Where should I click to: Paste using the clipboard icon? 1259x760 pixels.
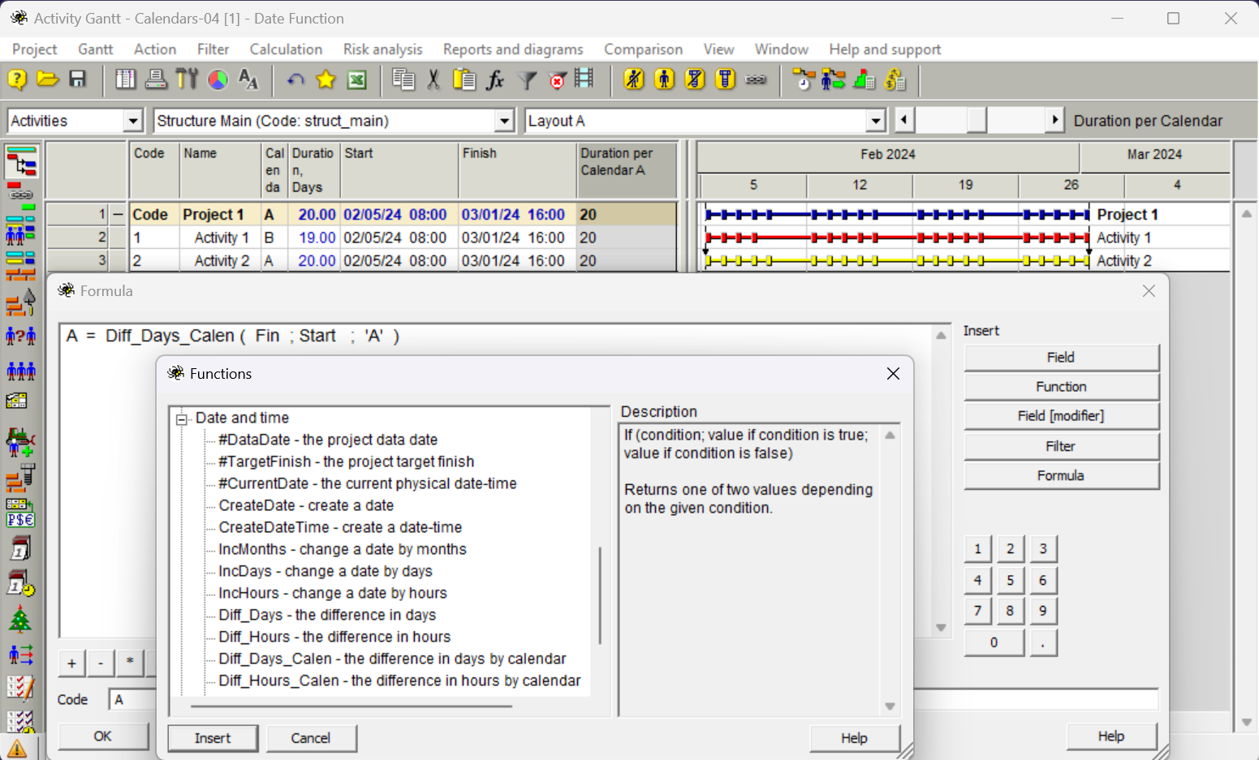tap(464, 79)
